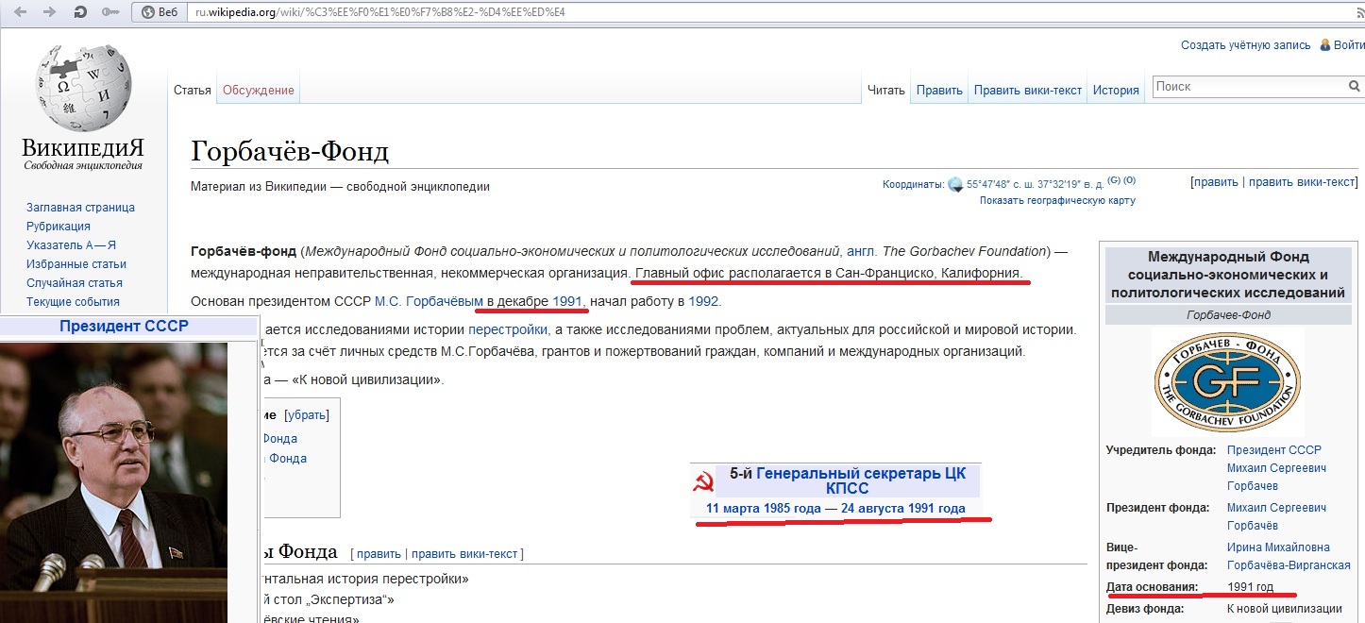Open the Статья tab
This screenshot has height=623, width=1365.
[193, 91]
